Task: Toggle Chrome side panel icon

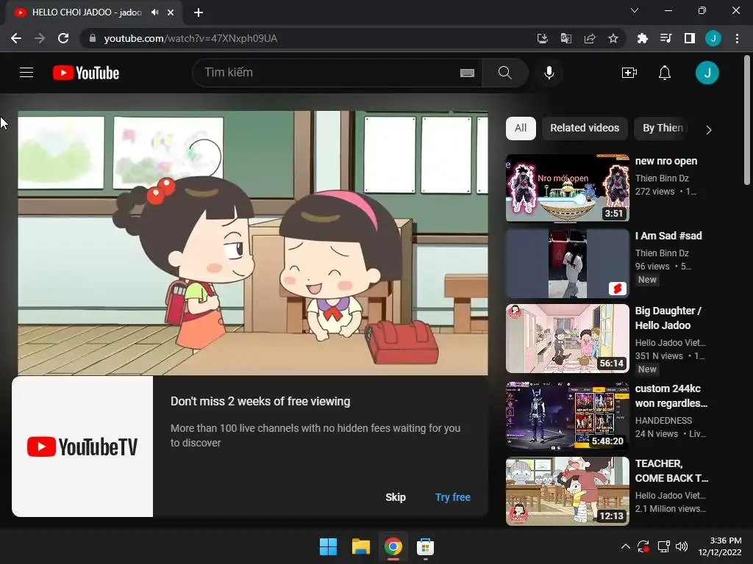Action: pos(690,38)
